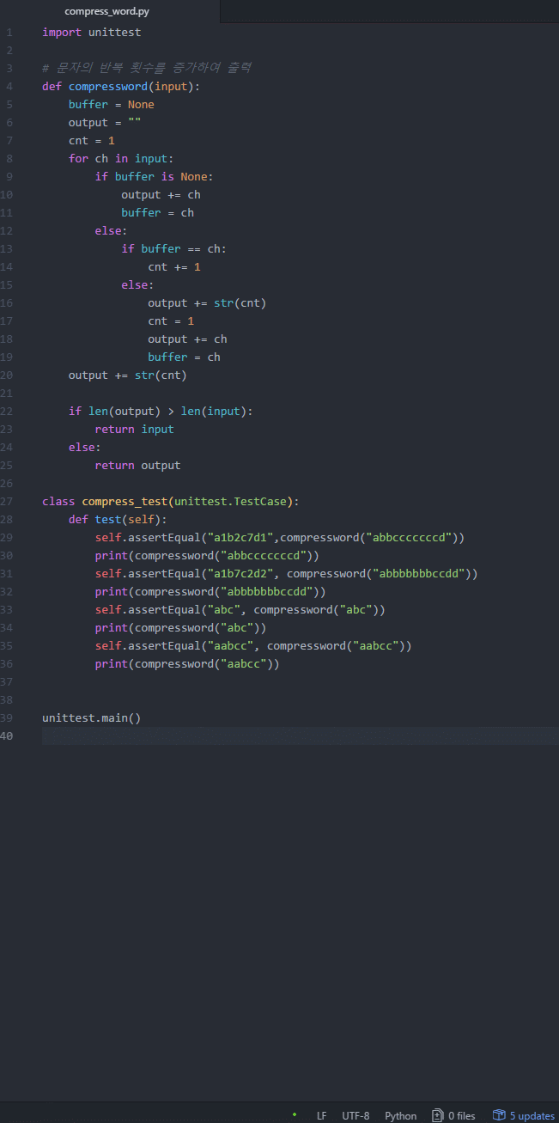The height and width of the screenshot is (1123, 559).
Task: Click 'output += str(cnt)' on line 20
Action: [128, 375]
